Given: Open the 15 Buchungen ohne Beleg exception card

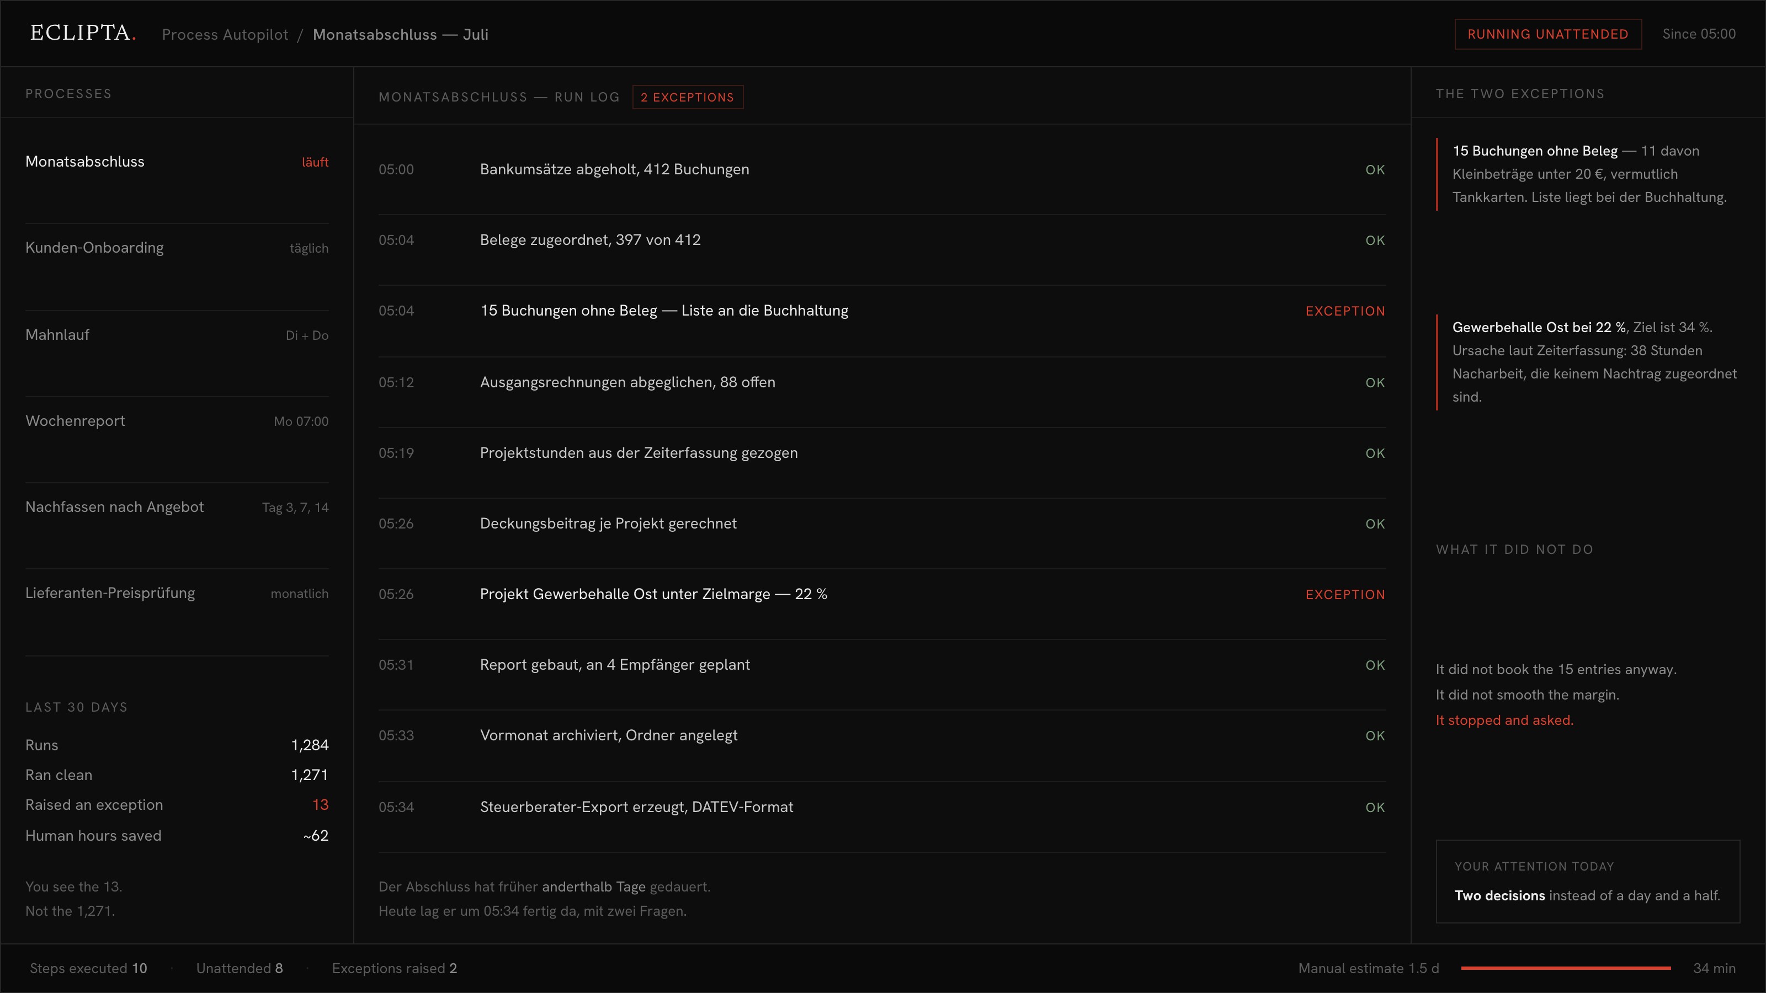Looking at the screenshot, I should coord(1588,174).
